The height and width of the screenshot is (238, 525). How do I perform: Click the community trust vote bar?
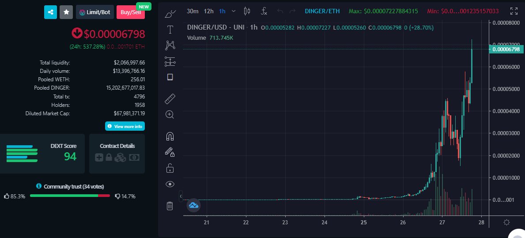(x=70, y=196)
